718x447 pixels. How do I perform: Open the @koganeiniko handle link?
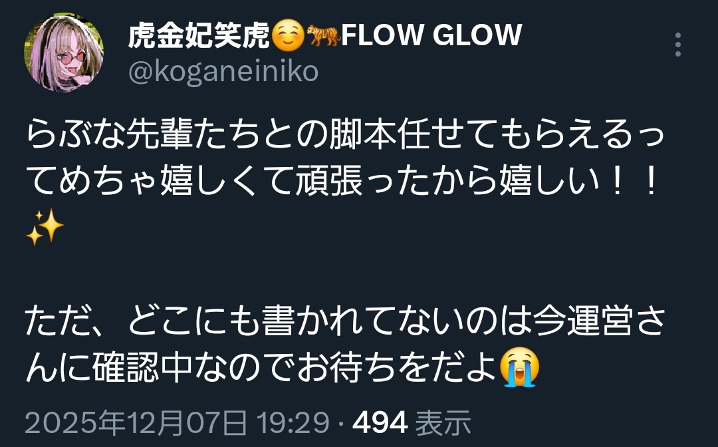(x=223, y=72)
